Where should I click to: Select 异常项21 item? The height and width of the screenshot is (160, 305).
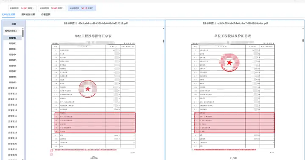(12, 149)
